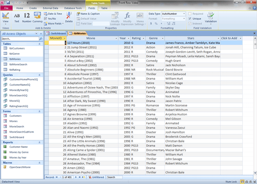Click the record Search box
Viewport: 257px width, 184px height.
(x=114, y=177)
